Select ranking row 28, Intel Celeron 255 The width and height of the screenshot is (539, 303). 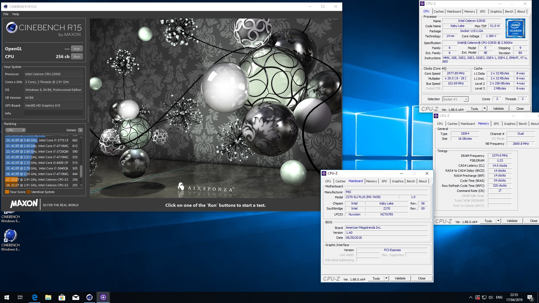click(x=42, y=185)
